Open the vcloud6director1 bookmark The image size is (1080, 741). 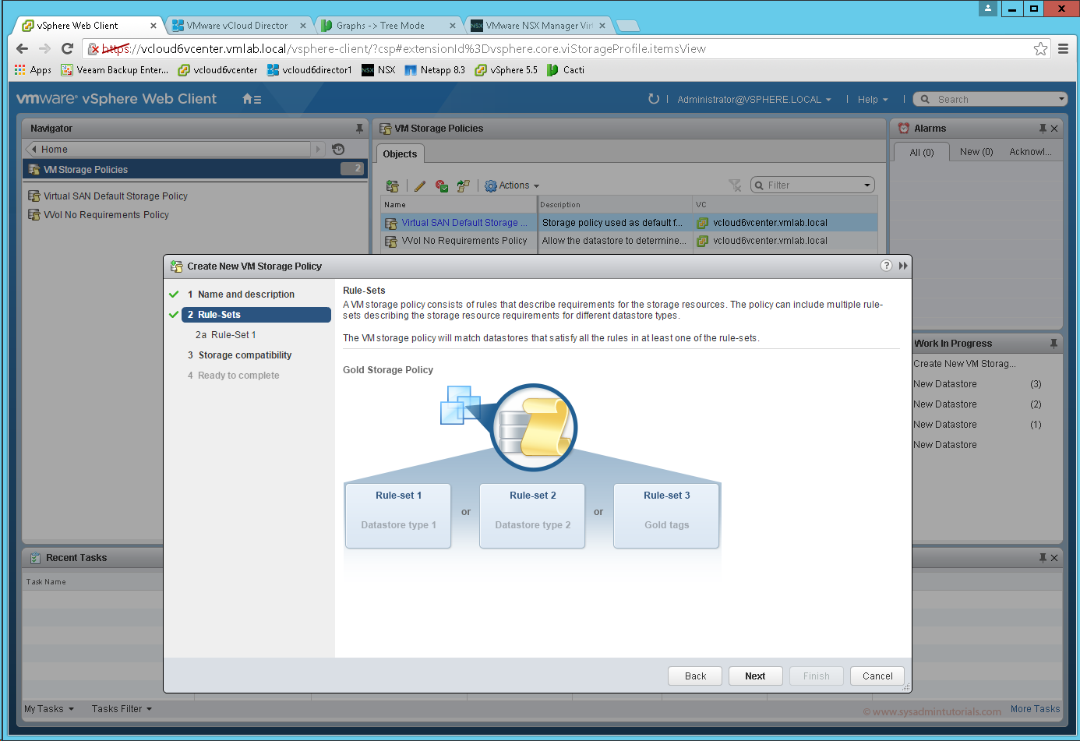pos(309,70)
